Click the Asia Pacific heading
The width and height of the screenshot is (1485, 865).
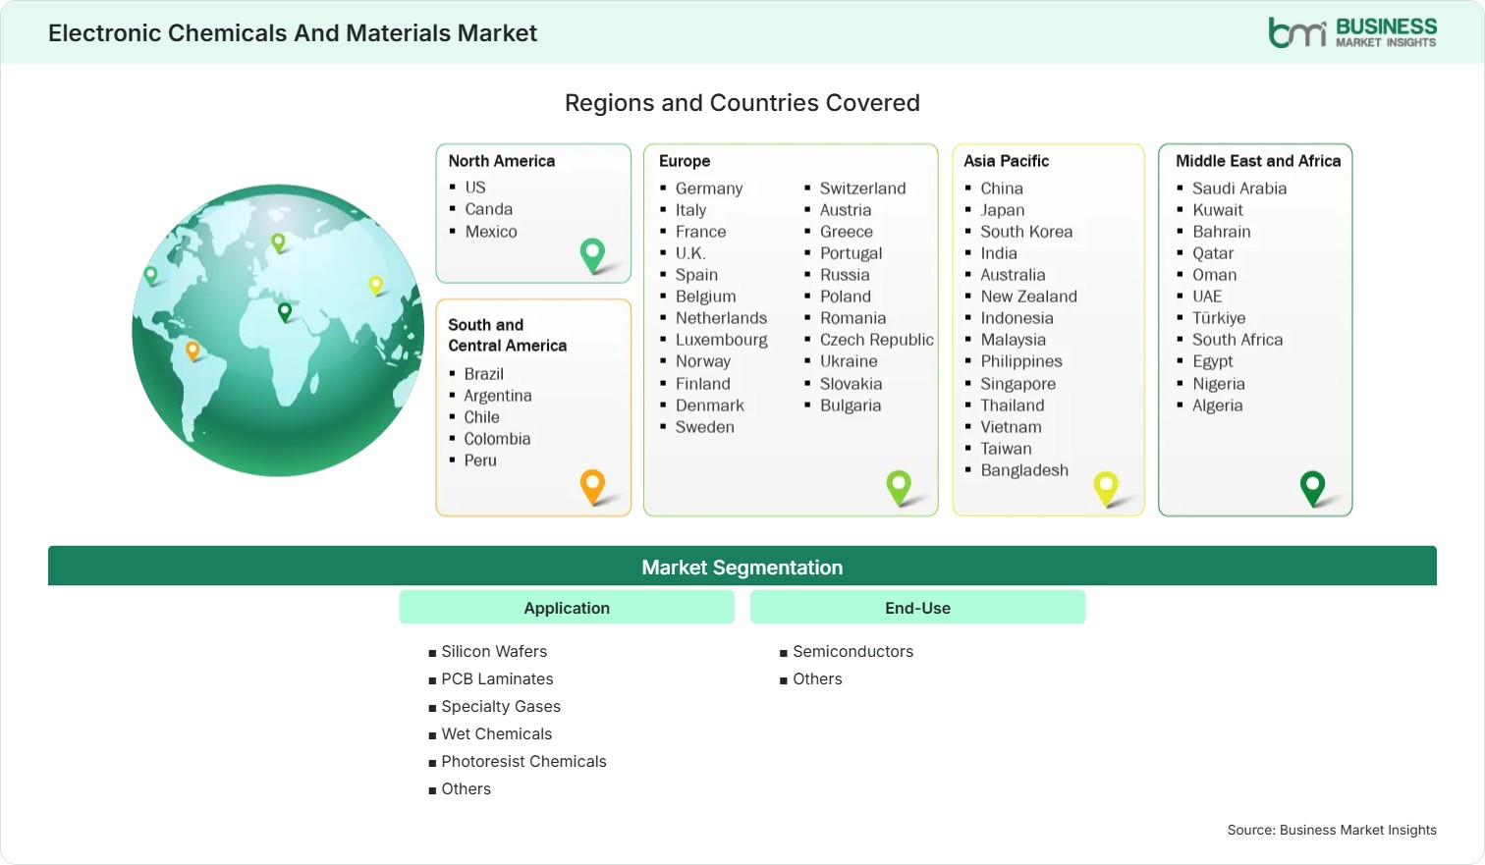pyautogui.click(x=1006, y=161)
